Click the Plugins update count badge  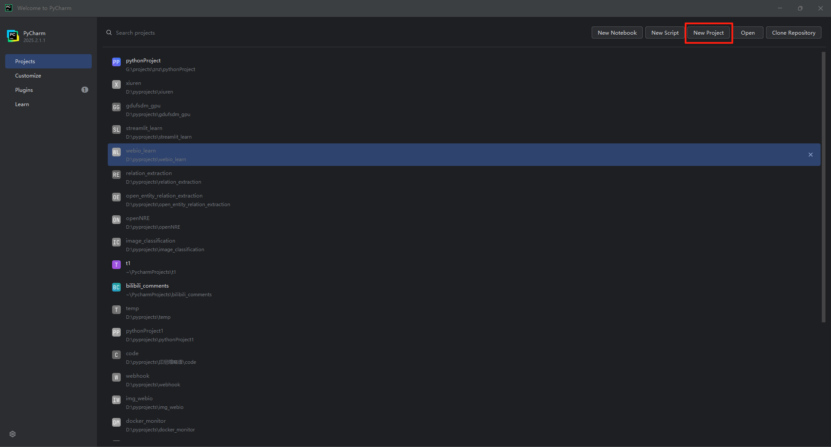(x=85, y=90)
